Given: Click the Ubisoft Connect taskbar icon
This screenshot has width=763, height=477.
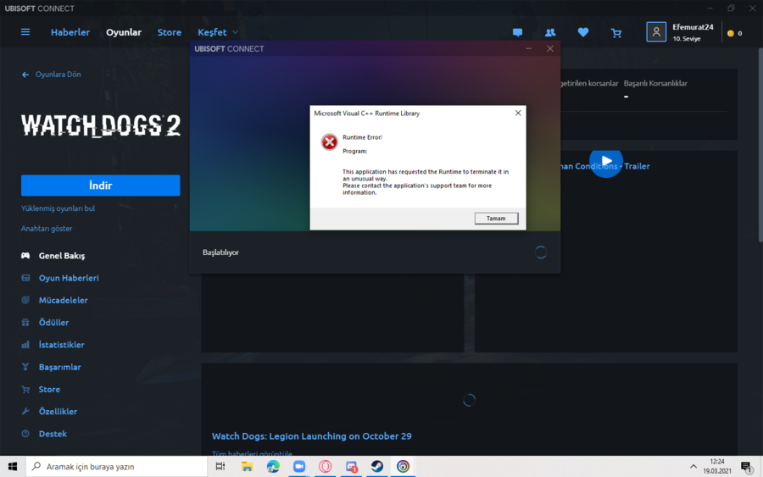Looking at the screenshot, I should (x=403, y=466).
